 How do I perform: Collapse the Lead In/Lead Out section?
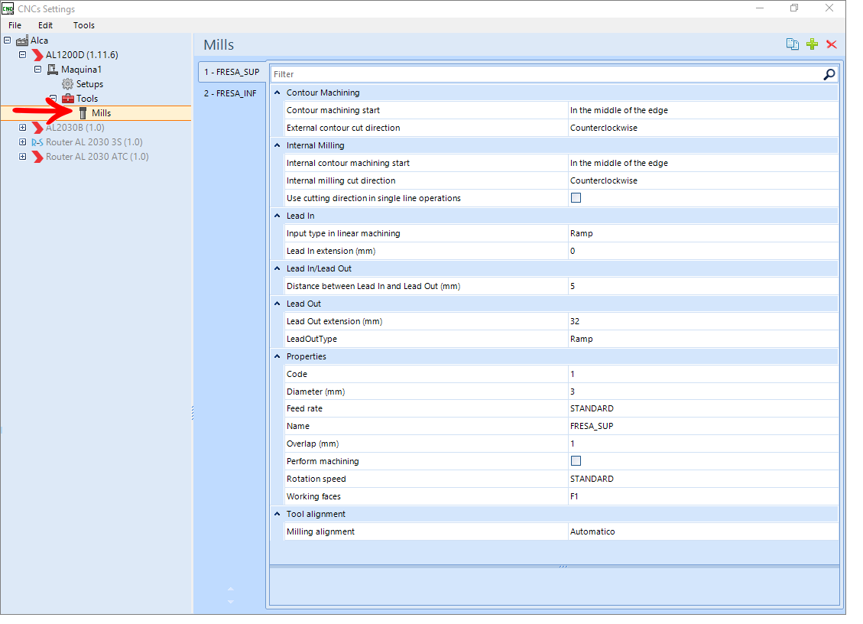pos(277,268)
